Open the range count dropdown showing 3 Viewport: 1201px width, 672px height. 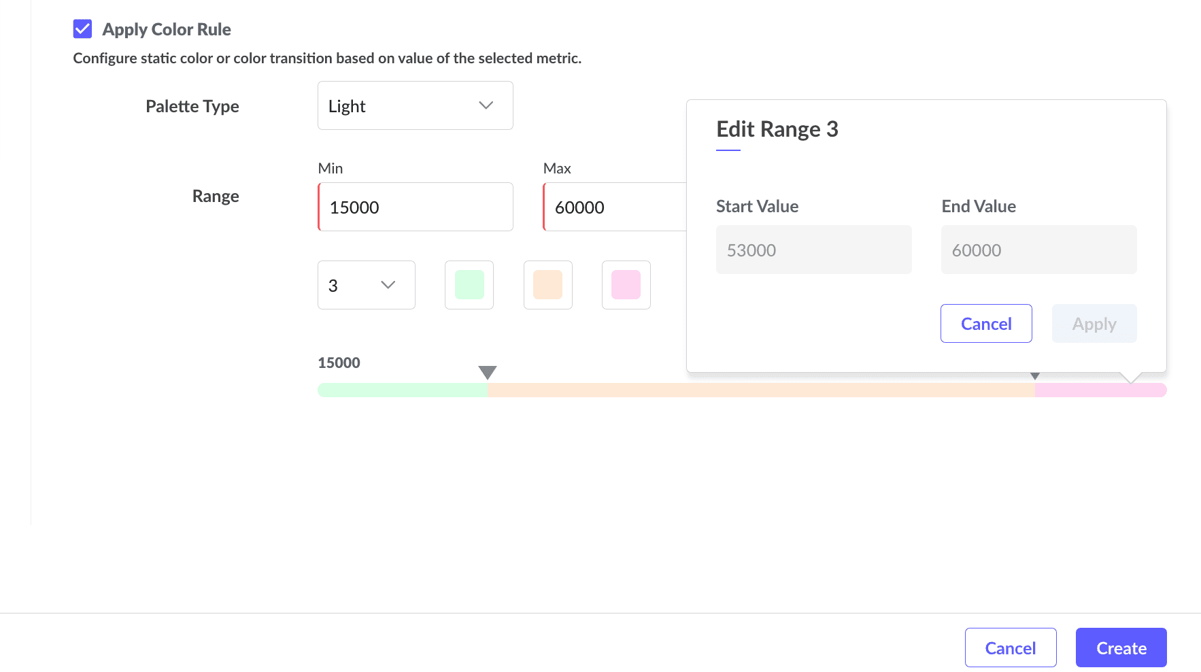coord(366,285)
